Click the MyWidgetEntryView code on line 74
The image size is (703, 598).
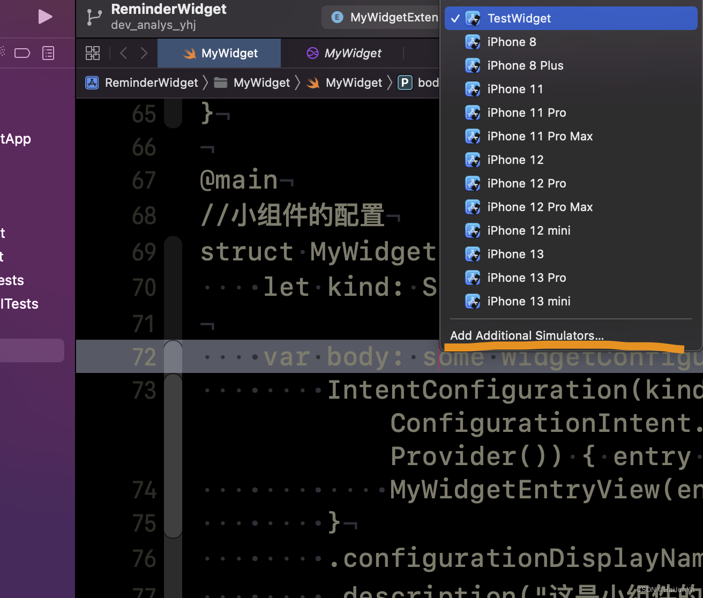click(x=545, y=489)
